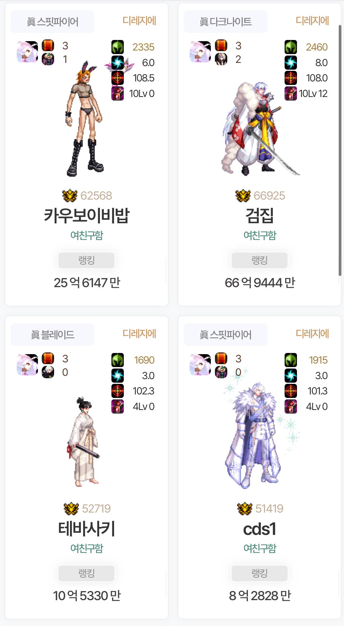This screenshot has width=344, height=626.
Task: Click green helmet icon beside 1915
Action: 291,360
